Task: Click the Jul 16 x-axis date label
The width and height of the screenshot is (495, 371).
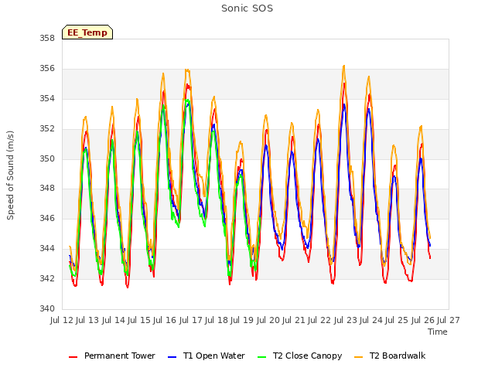Action: coord(165,320)
